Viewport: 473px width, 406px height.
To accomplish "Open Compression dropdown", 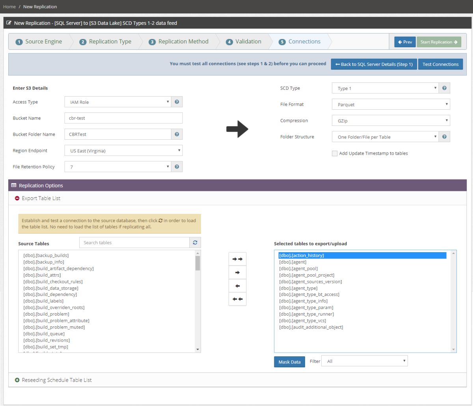I will point(391,120).
